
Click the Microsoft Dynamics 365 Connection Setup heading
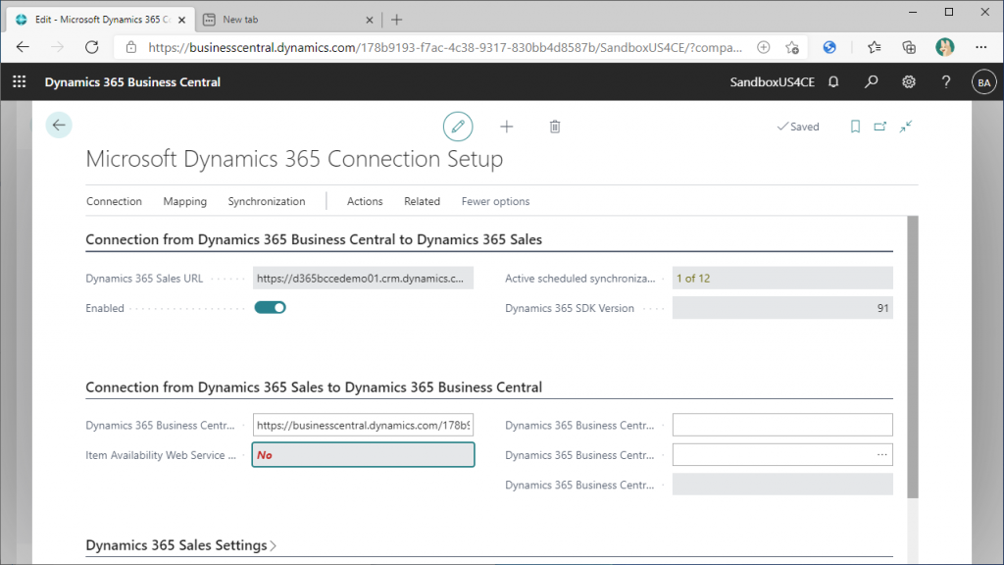(294, 159)
